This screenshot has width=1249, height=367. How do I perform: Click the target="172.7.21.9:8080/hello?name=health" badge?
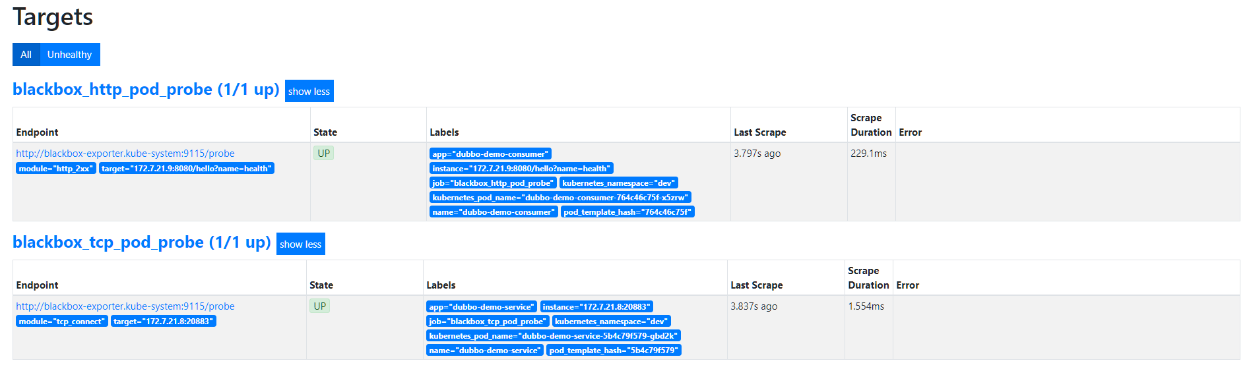click(186, 169)
